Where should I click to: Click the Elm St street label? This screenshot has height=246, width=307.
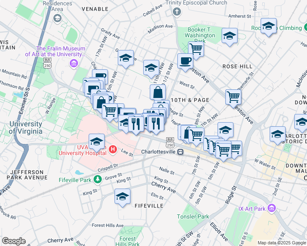157,196
